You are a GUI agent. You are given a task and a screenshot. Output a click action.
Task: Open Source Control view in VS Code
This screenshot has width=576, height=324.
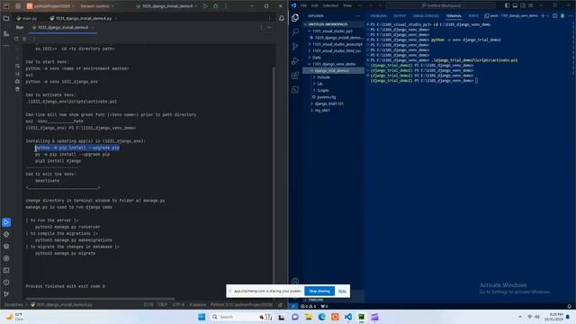[295, 46]
